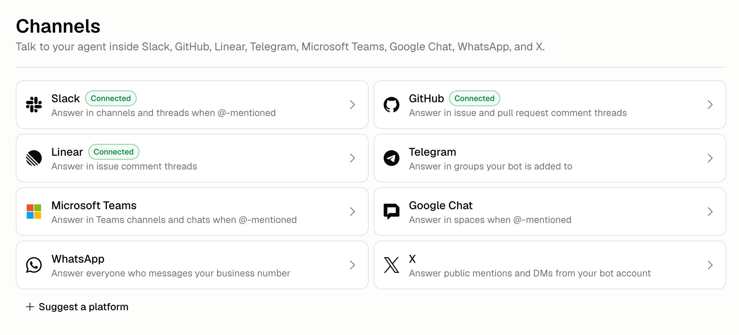Click 'Answer in issue and pull request comment threads'
Image resolution: width=739 pixels, height=335 pixels.
coord(518,113)
